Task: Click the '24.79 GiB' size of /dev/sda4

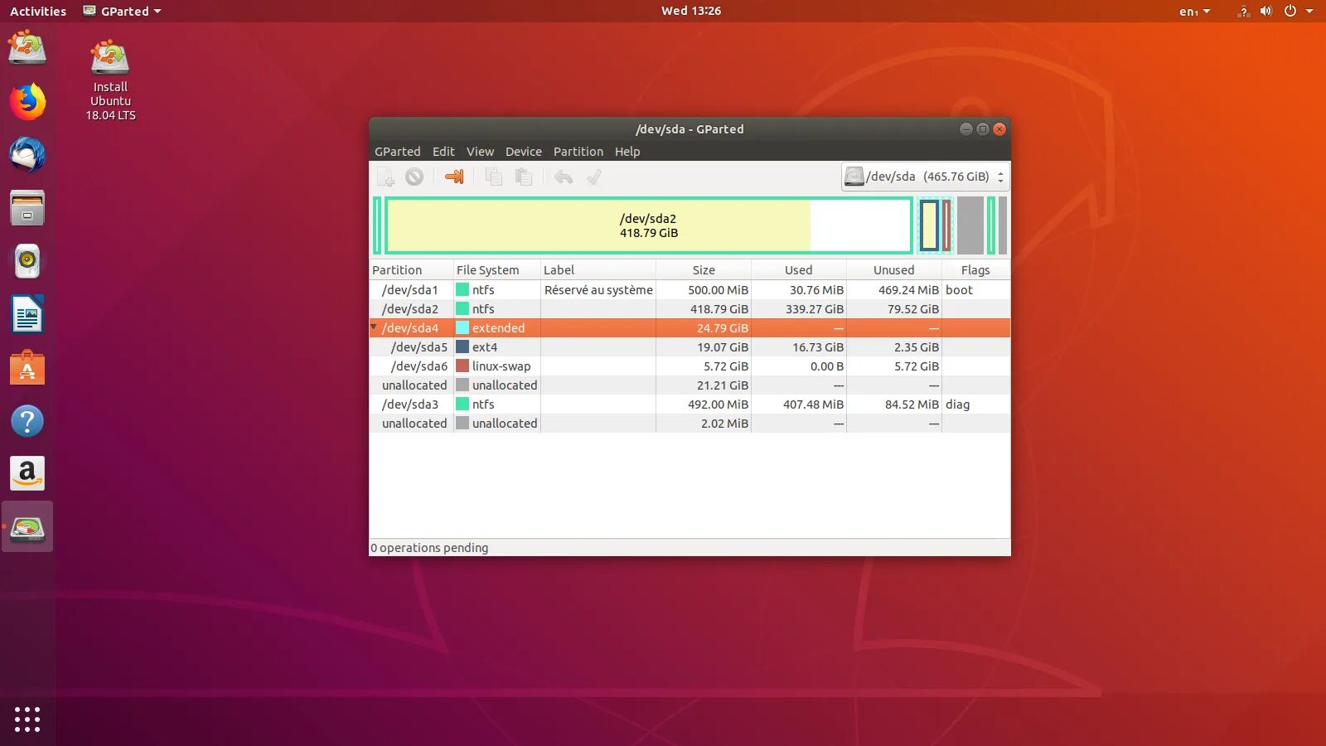Action: (723, 328)
